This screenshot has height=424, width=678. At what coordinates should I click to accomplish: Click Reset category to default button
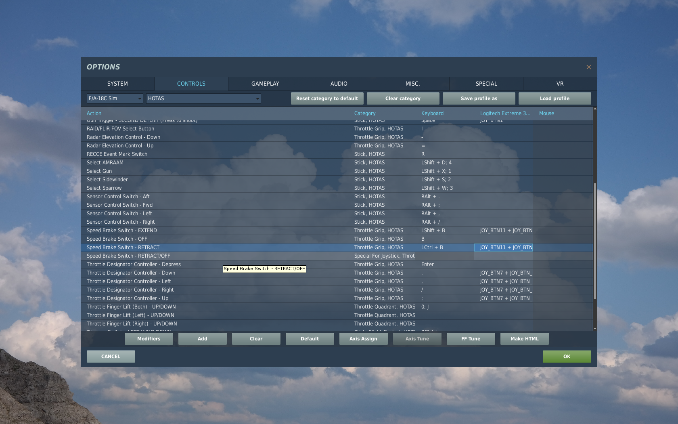point(327,99)
